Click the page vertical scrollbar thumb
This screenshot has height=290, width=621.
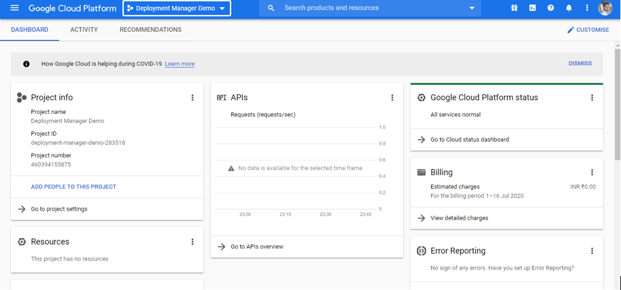click(x=617, y=105)
